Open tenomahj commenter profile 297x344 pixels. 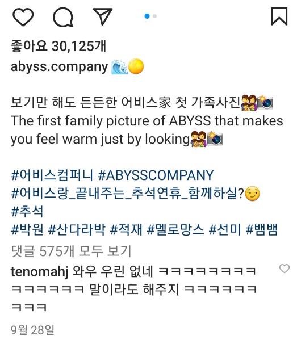coord(40,271)
